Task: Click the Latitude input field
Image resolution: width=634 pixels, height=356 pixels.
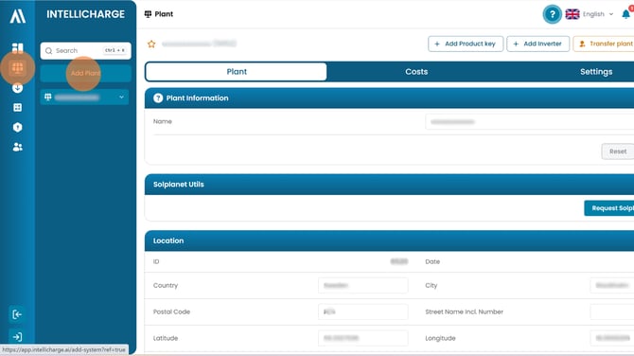Action: pos(363,338)
